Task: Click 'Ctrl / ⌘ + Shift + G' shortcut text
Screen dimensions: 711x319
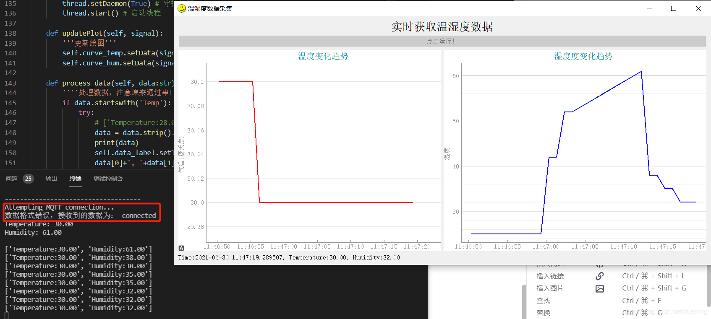Action: click(x=654, y=288)
